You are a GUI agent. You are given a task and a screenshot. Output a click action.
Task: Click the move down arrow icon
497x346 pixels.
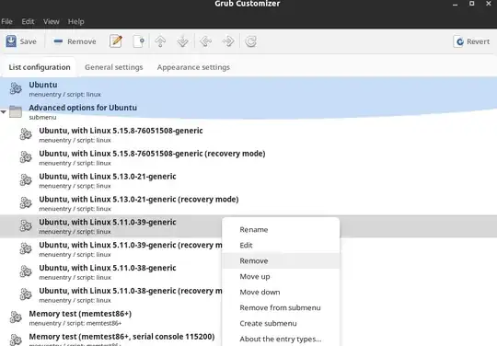click(182, 41)
